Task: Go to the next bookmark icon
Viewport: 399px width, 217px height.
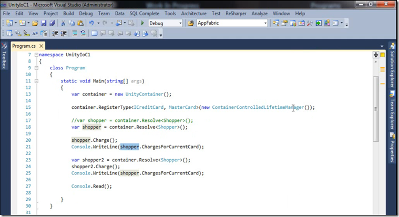Action: 111,33
